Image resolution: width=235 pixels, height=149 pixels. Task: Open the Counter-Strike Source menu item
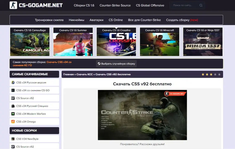point(115,5)
